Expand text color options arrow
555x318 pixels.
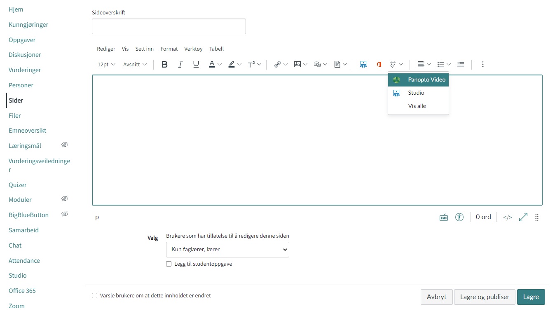pyautogui.click(x=220, y=64)
